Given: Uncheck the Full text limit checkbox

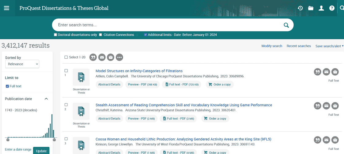Looking at the screenshot, I should 7,86.
